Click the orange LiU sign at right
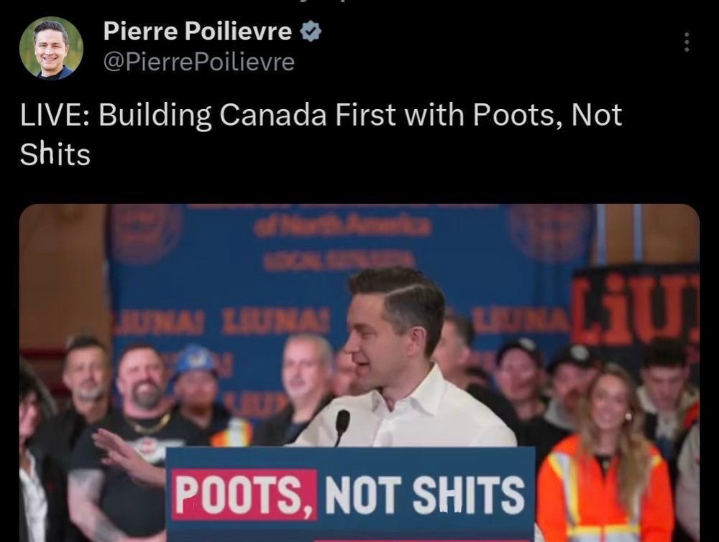Screen dimensions: 719x542 click(x=636, y=310)
